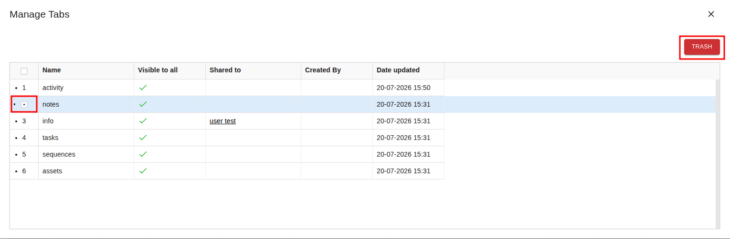730x239 pixels.
Task: Click the visible-to-all checkmark for sequences
Action: click(143, 154)
